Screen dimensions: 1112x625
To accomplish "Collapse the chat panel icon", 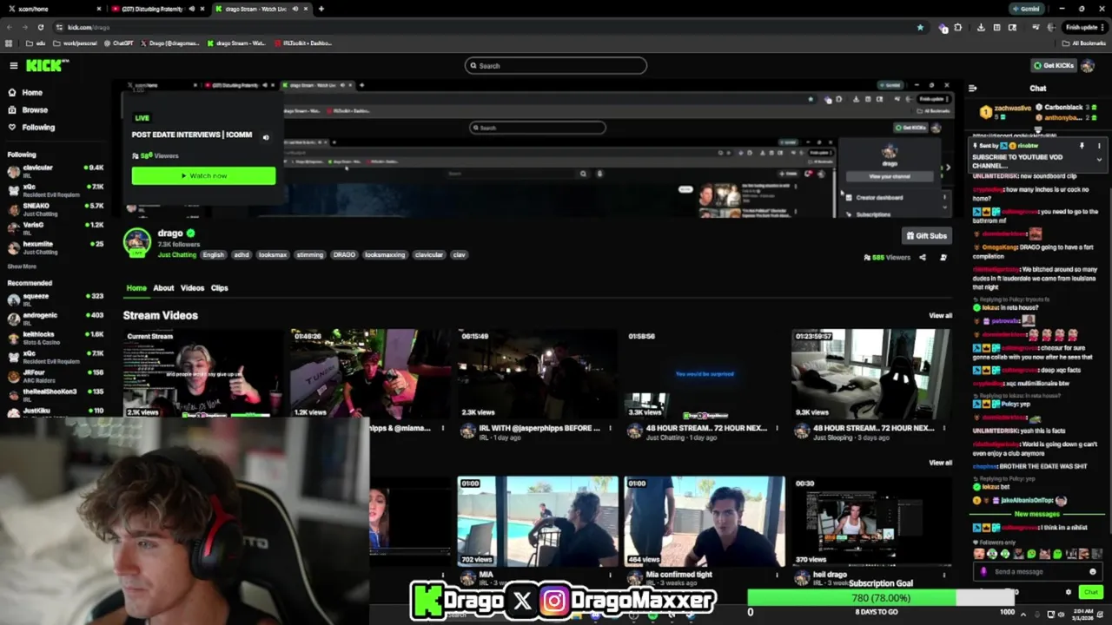I will [972, 88].
